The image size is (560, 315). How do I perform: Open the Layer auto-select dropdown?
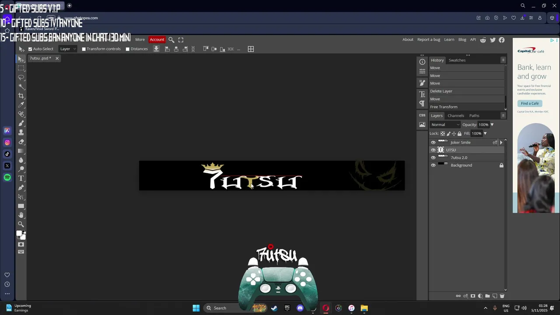click(68, 49)
